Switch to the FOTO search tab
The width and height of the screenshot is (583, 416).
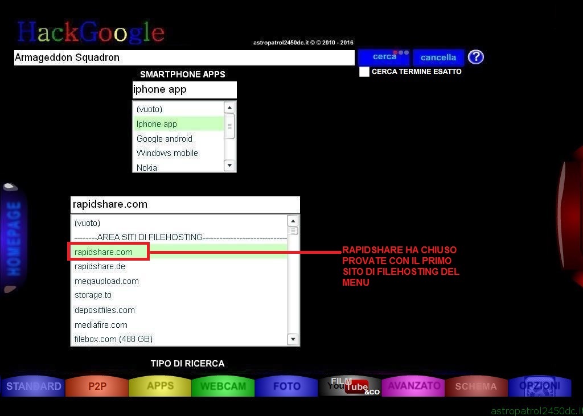287,386
